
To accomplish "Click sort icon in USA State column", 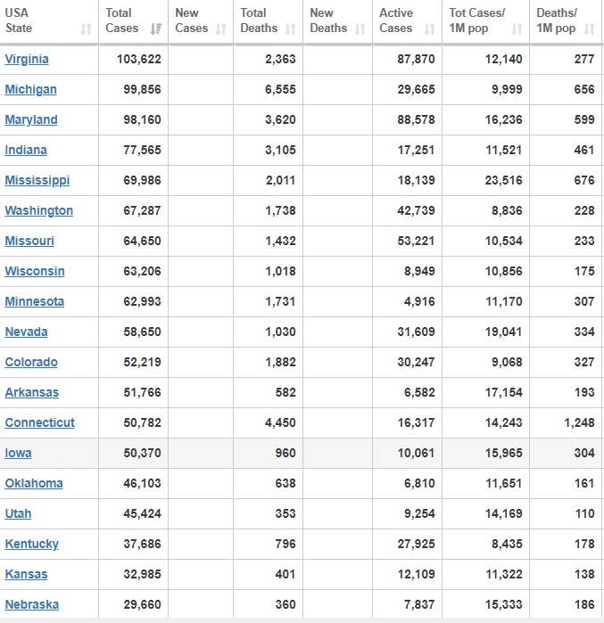I will point(86,29).
